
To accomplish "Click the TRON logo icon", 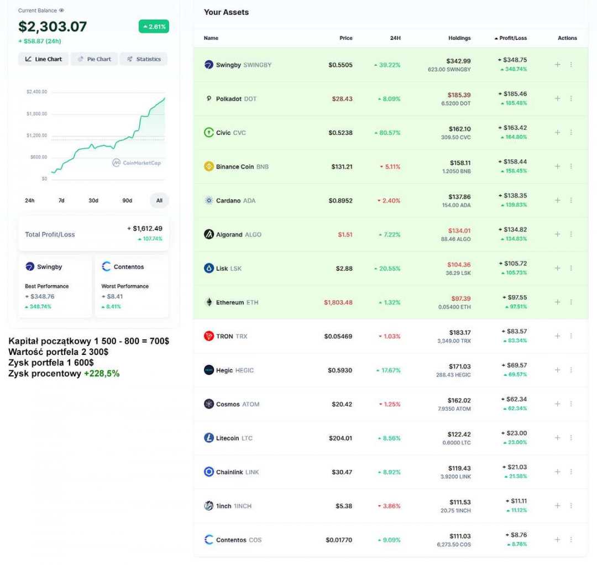I will (208, 336).
